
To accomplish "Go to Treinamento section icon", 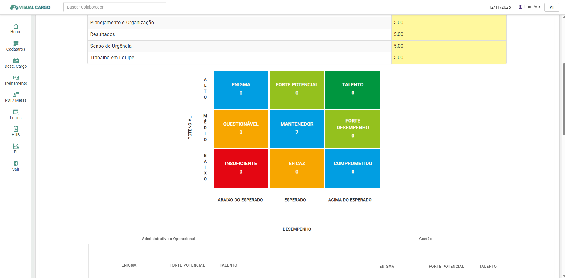I will [x=16, y=78].
